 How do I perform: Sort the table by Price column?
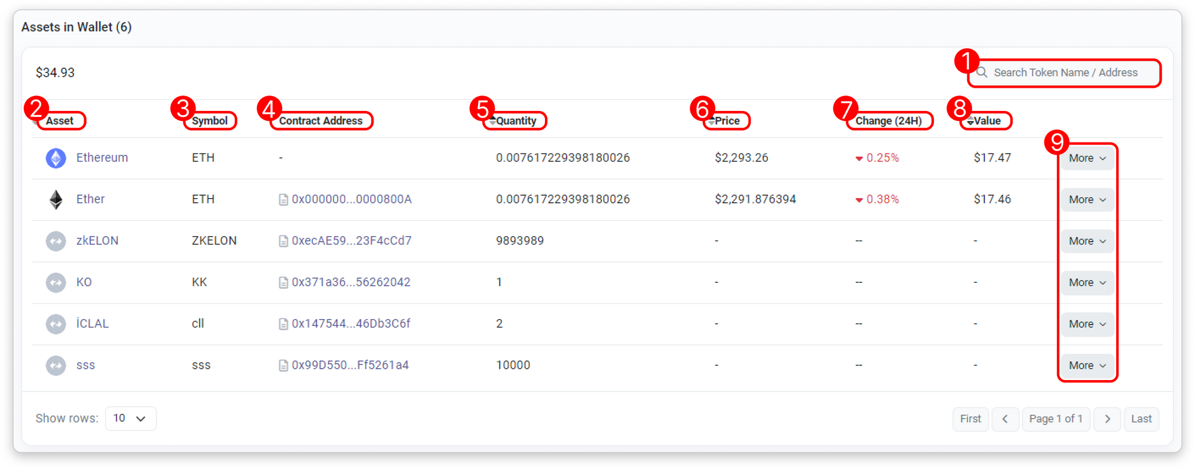point(726,121)
